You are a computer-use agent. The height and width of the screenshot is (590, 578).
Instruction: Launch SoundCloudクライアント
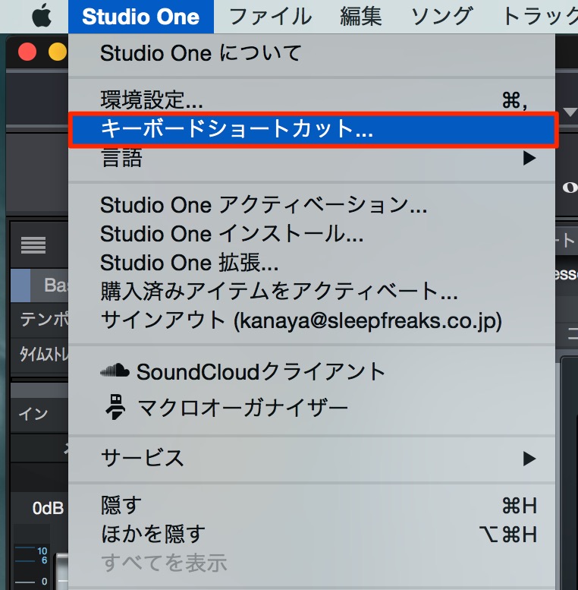[x=312, y=372]
